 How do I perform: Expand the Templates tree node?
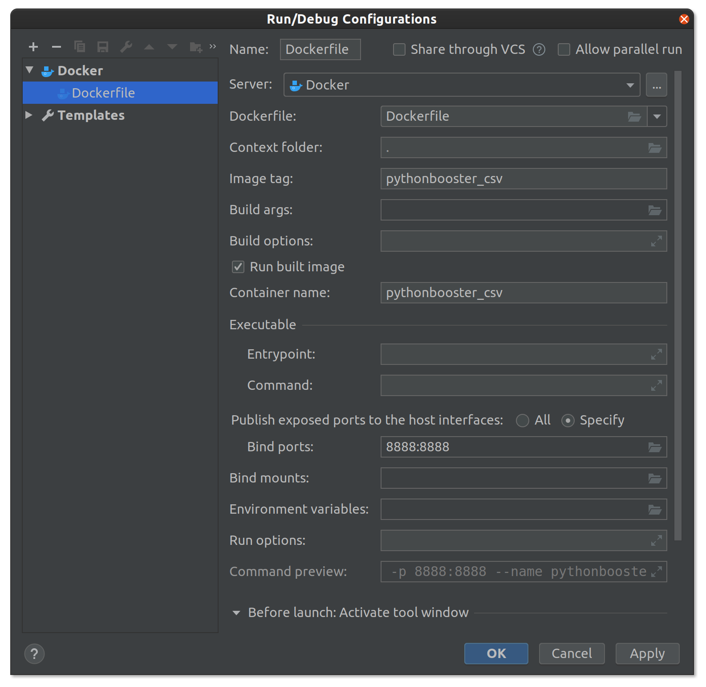[29, 115]
